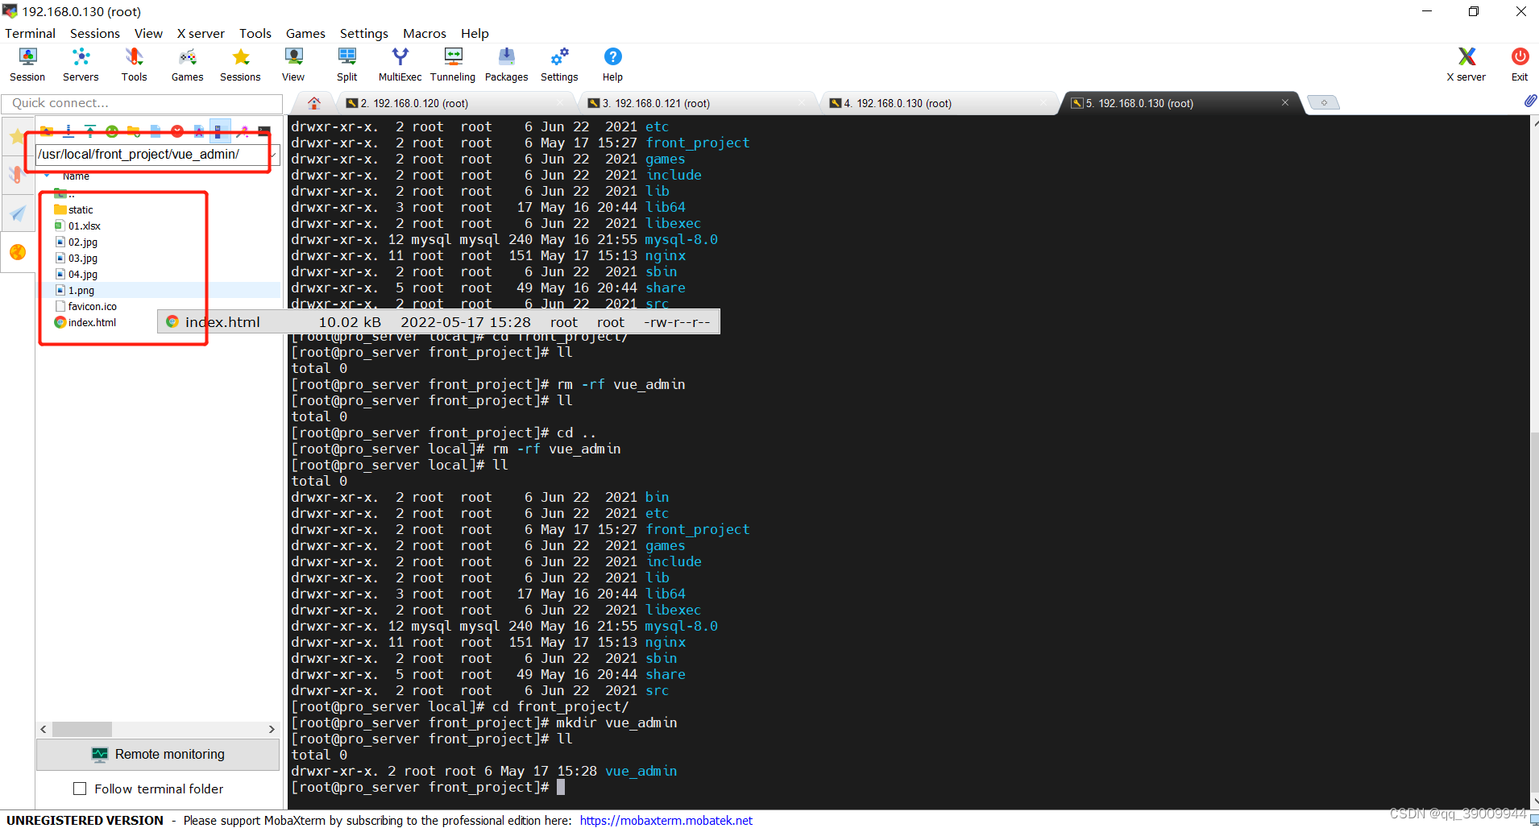The image size is (1539, 828).
Task: Open the Macros menu
Action: 425,33
